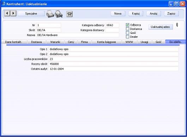Check the Dostawca checkbox
Viewport: 187px width, 137px height.
(127, 29)
